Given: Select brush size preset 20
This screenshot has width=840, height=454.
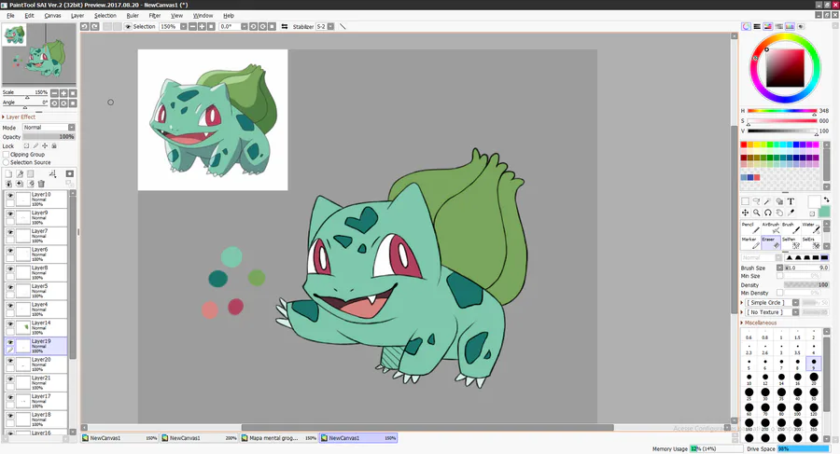Looking at the screenshot, I should (x=814, y=378).
